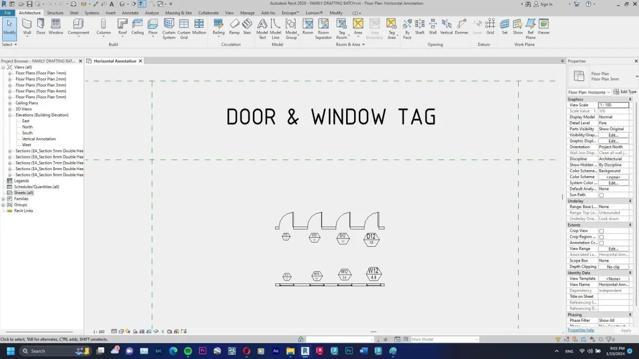The height and width of the screenshot is (359, 639).
Task: Select the Ceiling tool
Action: coord(137,27)
